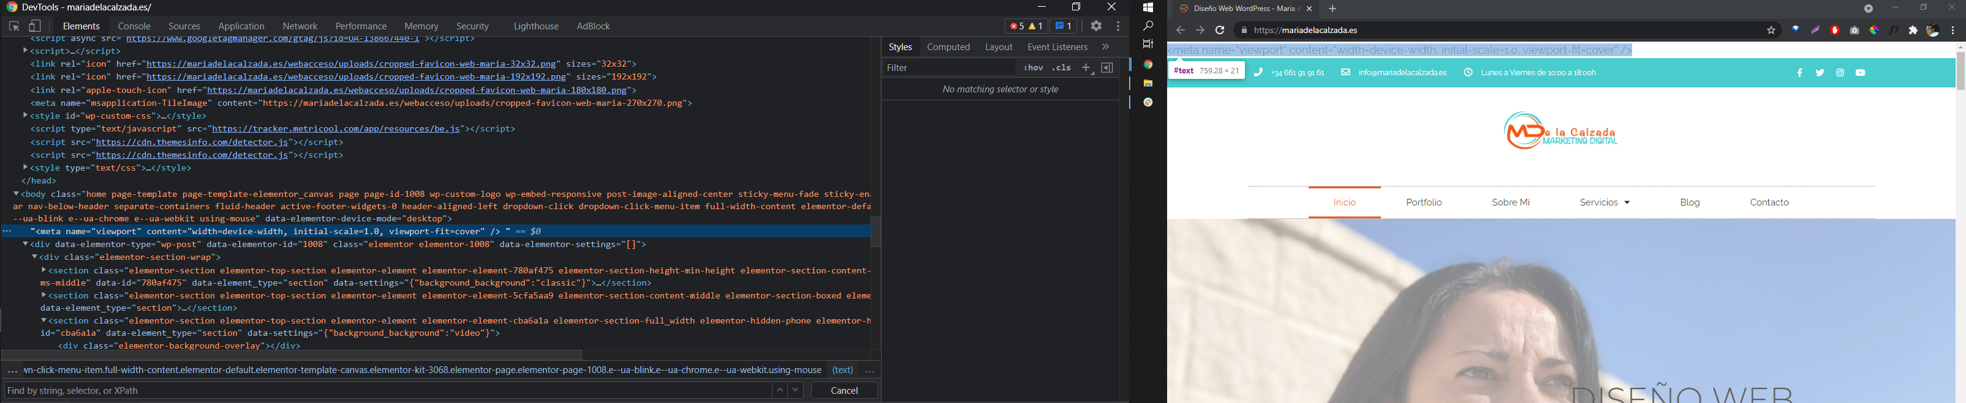Screen dimensions: 1966x403
Task: Click the breadcrumb left ellipsis
Action: (x=12, y=371)
